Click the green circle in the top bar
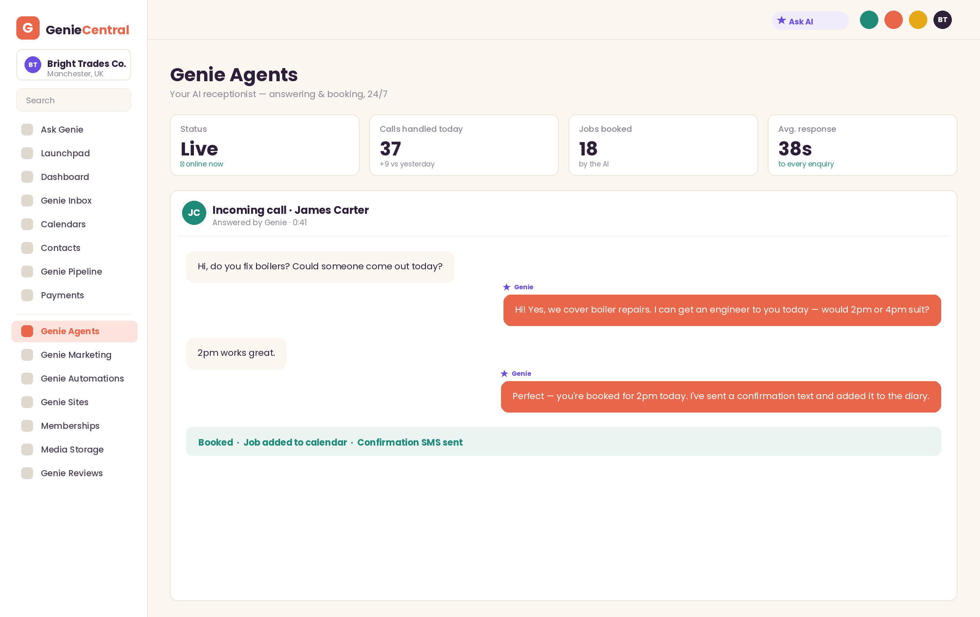 [869, 20]
